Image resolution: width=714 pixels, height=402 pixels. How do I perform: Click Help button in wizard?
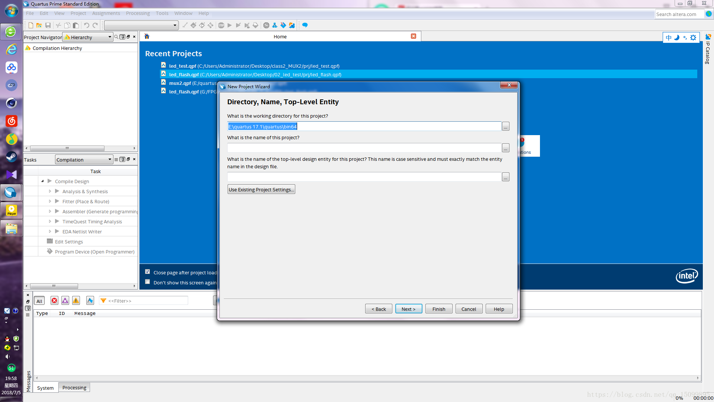499,309
